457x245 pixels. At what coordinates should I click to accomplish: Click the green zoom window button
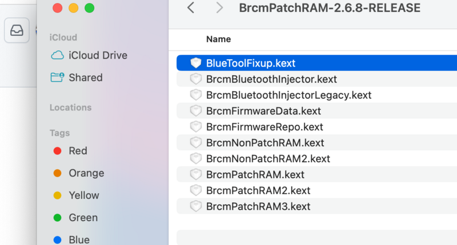pyautogui.click(x=89, y=8)
